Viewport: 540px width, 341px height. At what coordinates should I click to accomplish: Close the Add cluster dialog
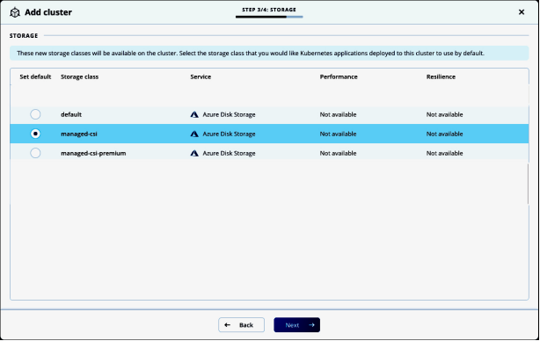click(x=522, y=12)
